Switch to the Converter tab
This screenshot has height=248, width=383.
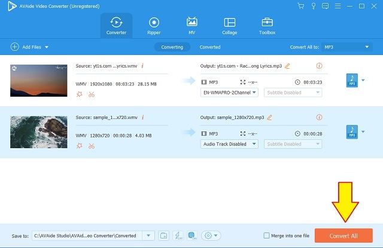point(116,26)
